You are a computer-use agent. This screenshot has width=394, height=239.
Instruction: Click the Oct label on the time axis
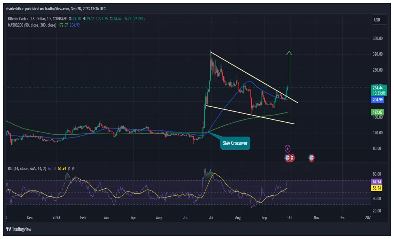pos(290,218)
